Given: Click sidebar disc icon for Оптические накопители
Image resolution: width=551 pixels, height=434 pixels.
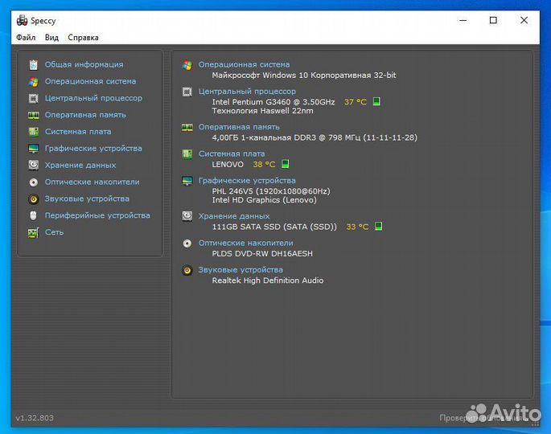Looking at the screenshot, I should pyautogui.click(x=34, y=182).
